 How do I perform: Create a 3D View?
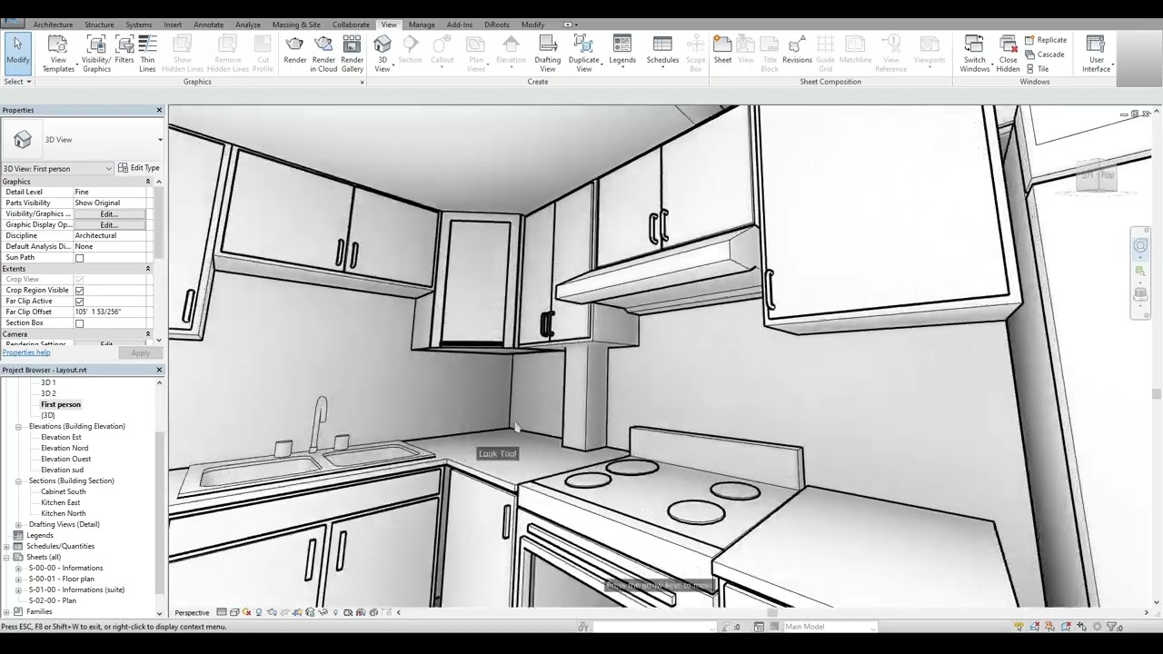383,54
